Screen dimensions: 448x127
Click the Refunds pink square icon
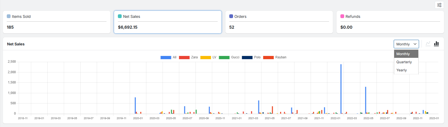coord(342,16)
